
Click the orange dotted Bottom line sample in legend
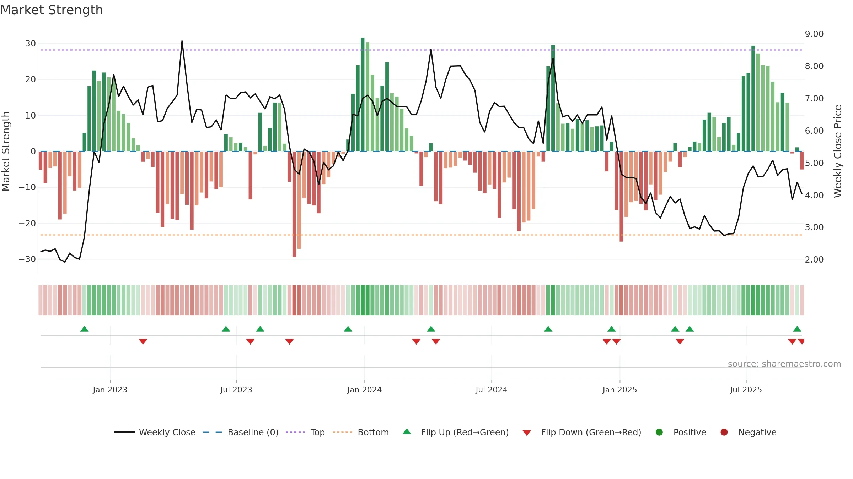click(343, 432)
